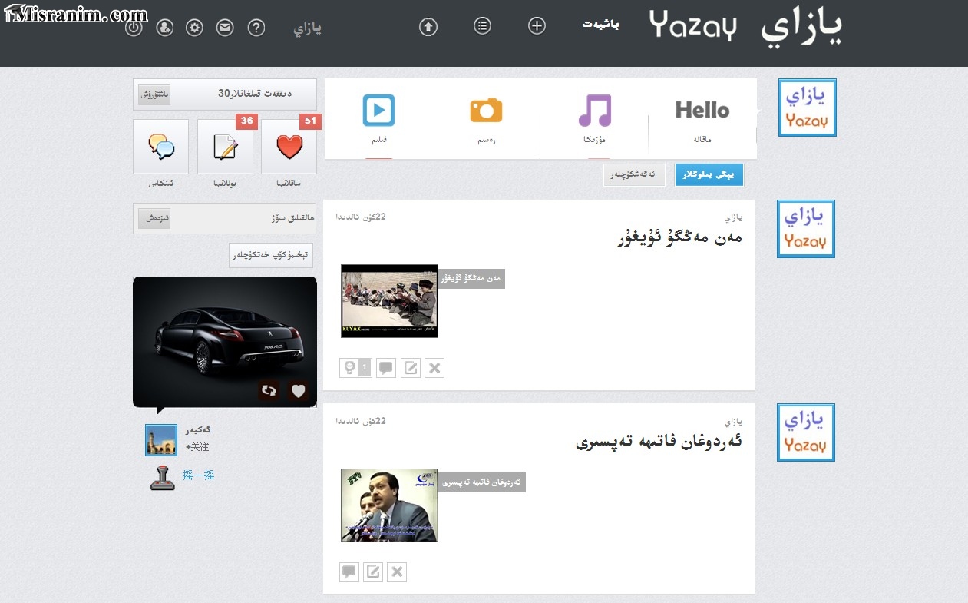Open the notepad tile with 36 badge
968x603 pixels.
(225, 147)
